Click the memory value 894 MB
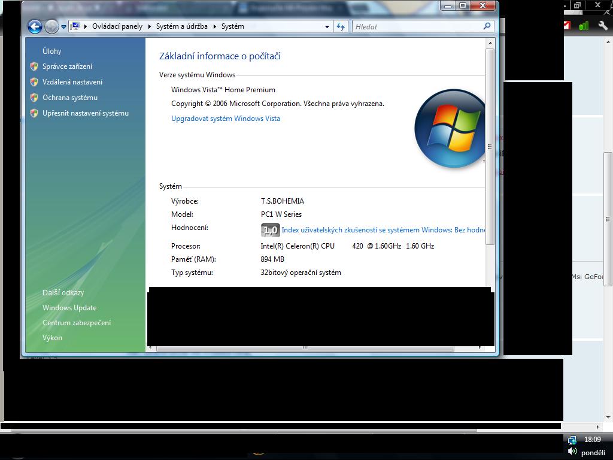Screen dimensions: 613x460 coord(272,259)
